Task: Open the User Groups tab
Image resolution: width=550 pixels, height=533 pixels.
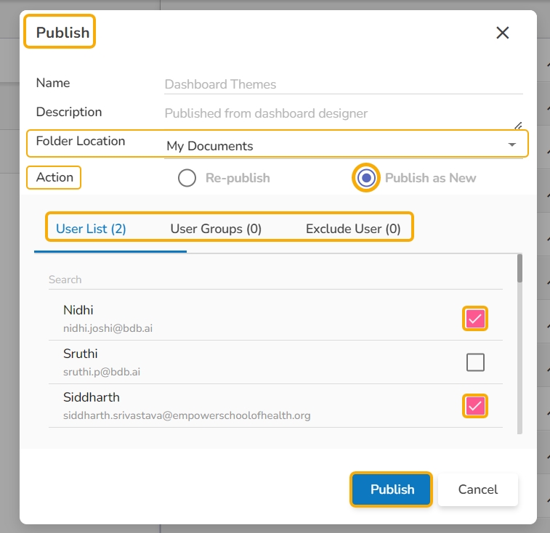Action: tap(216, 229)
